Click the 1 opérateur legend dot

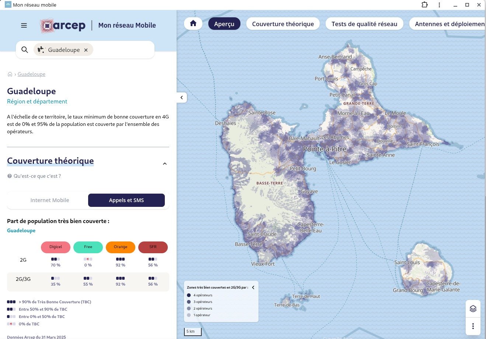pos(189,315)
